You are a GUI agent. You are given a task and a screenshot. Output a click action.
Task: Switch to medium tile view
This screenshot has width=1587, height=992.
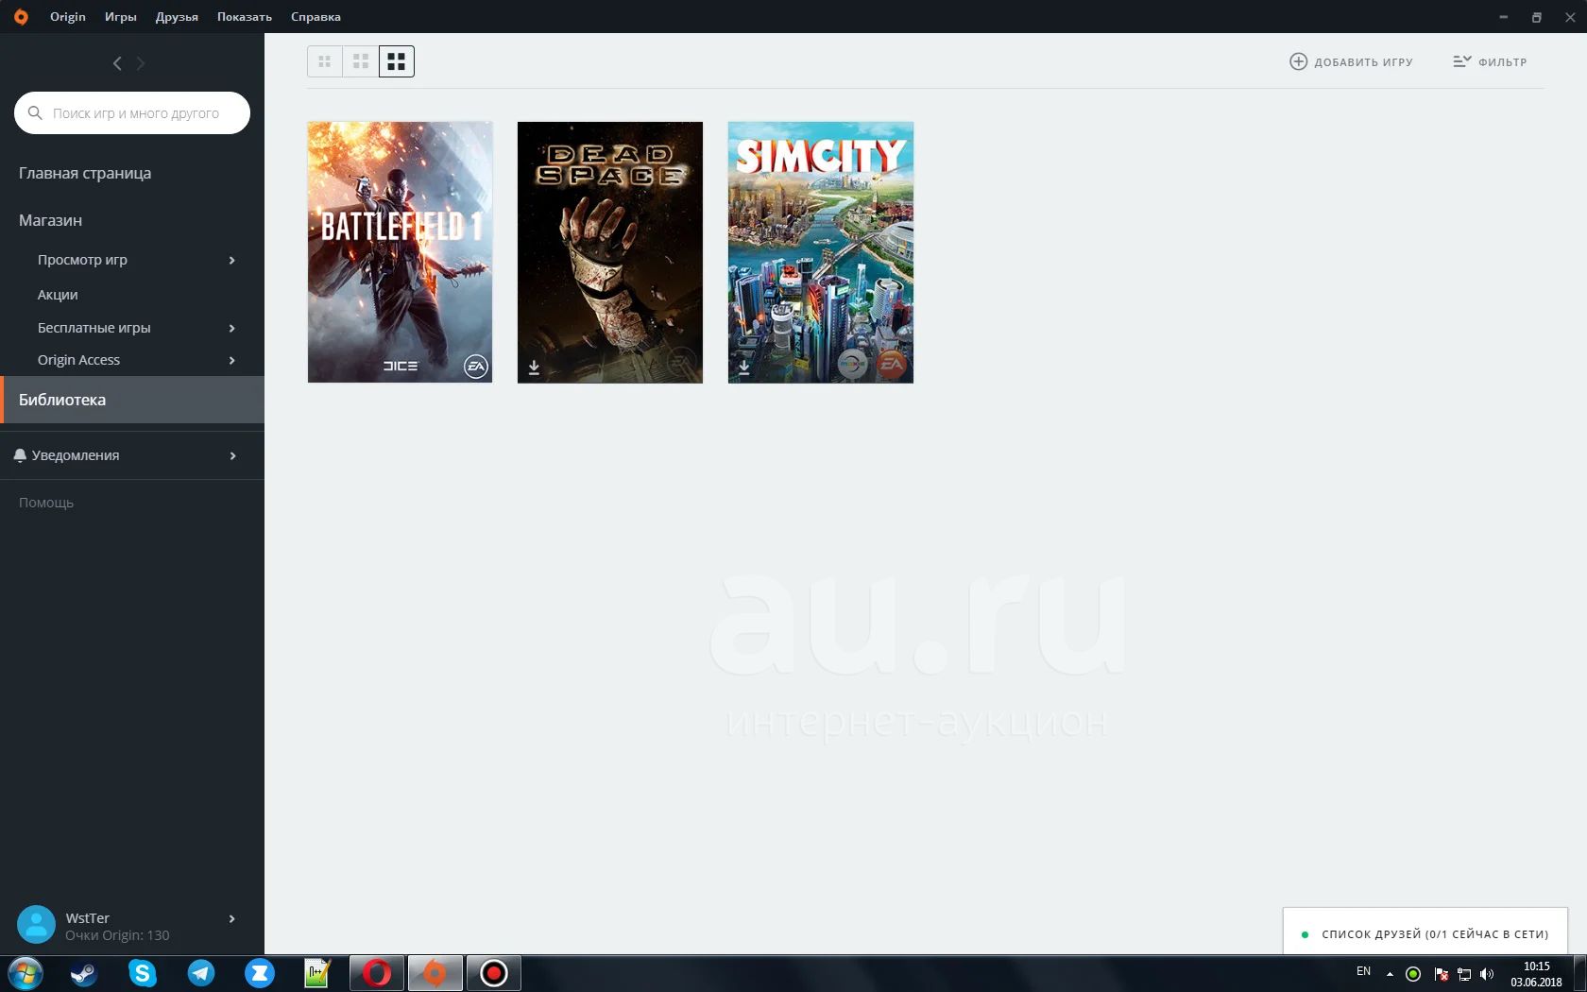[361, 61]
